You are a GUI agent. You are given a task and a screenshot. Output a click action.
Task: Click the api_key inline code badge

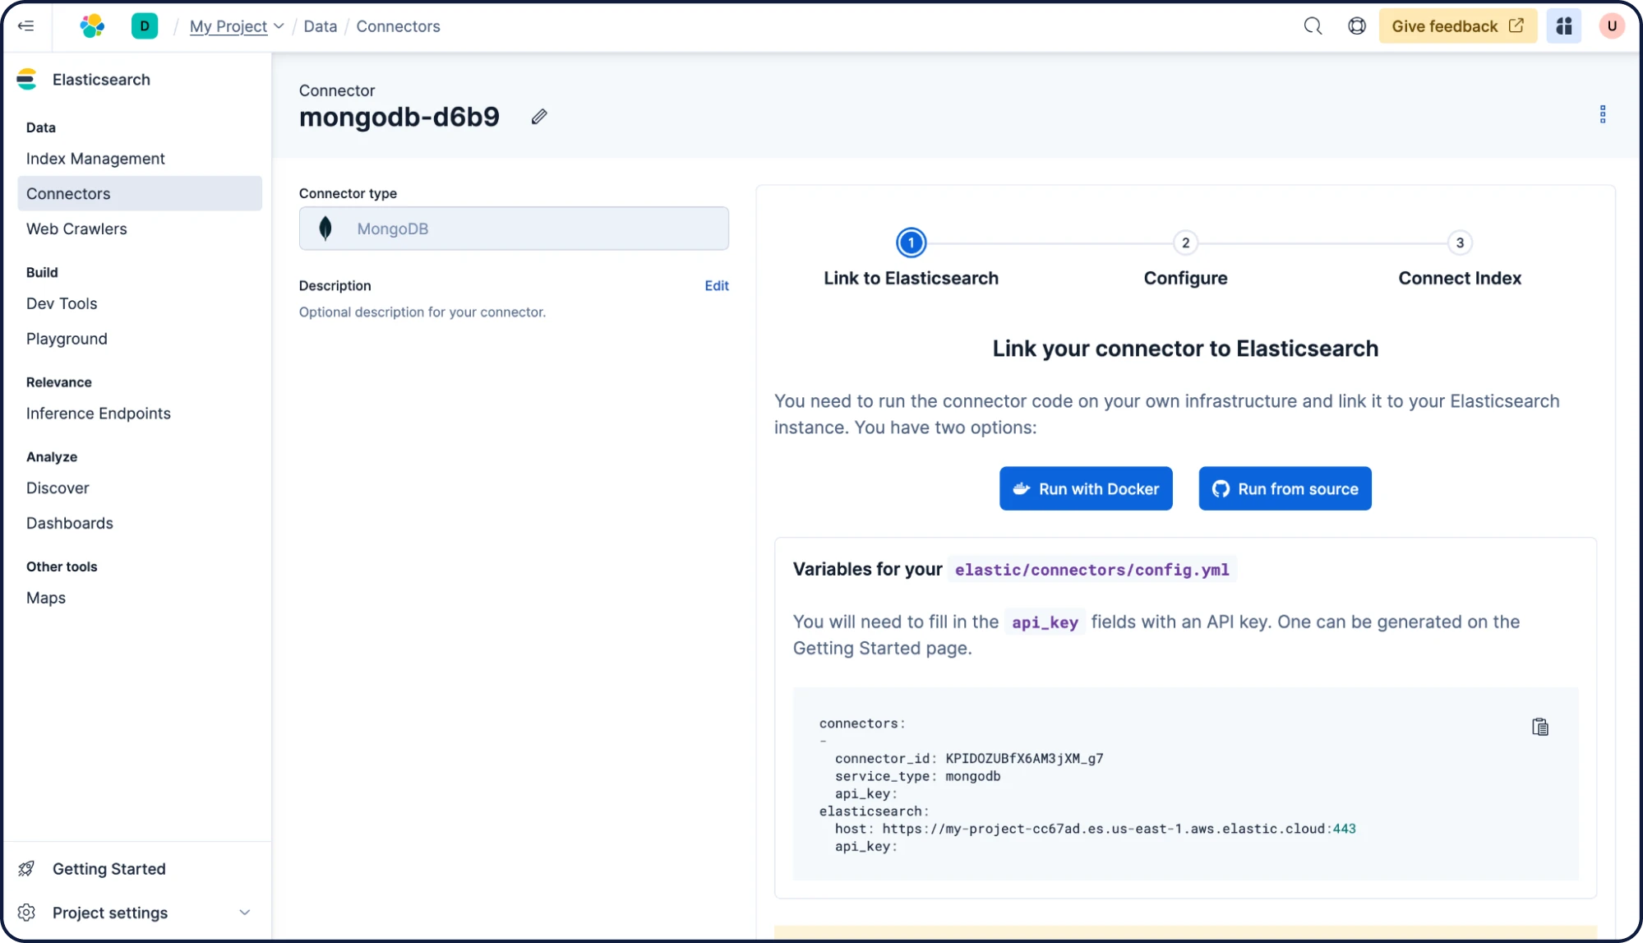click(1045, 622)
